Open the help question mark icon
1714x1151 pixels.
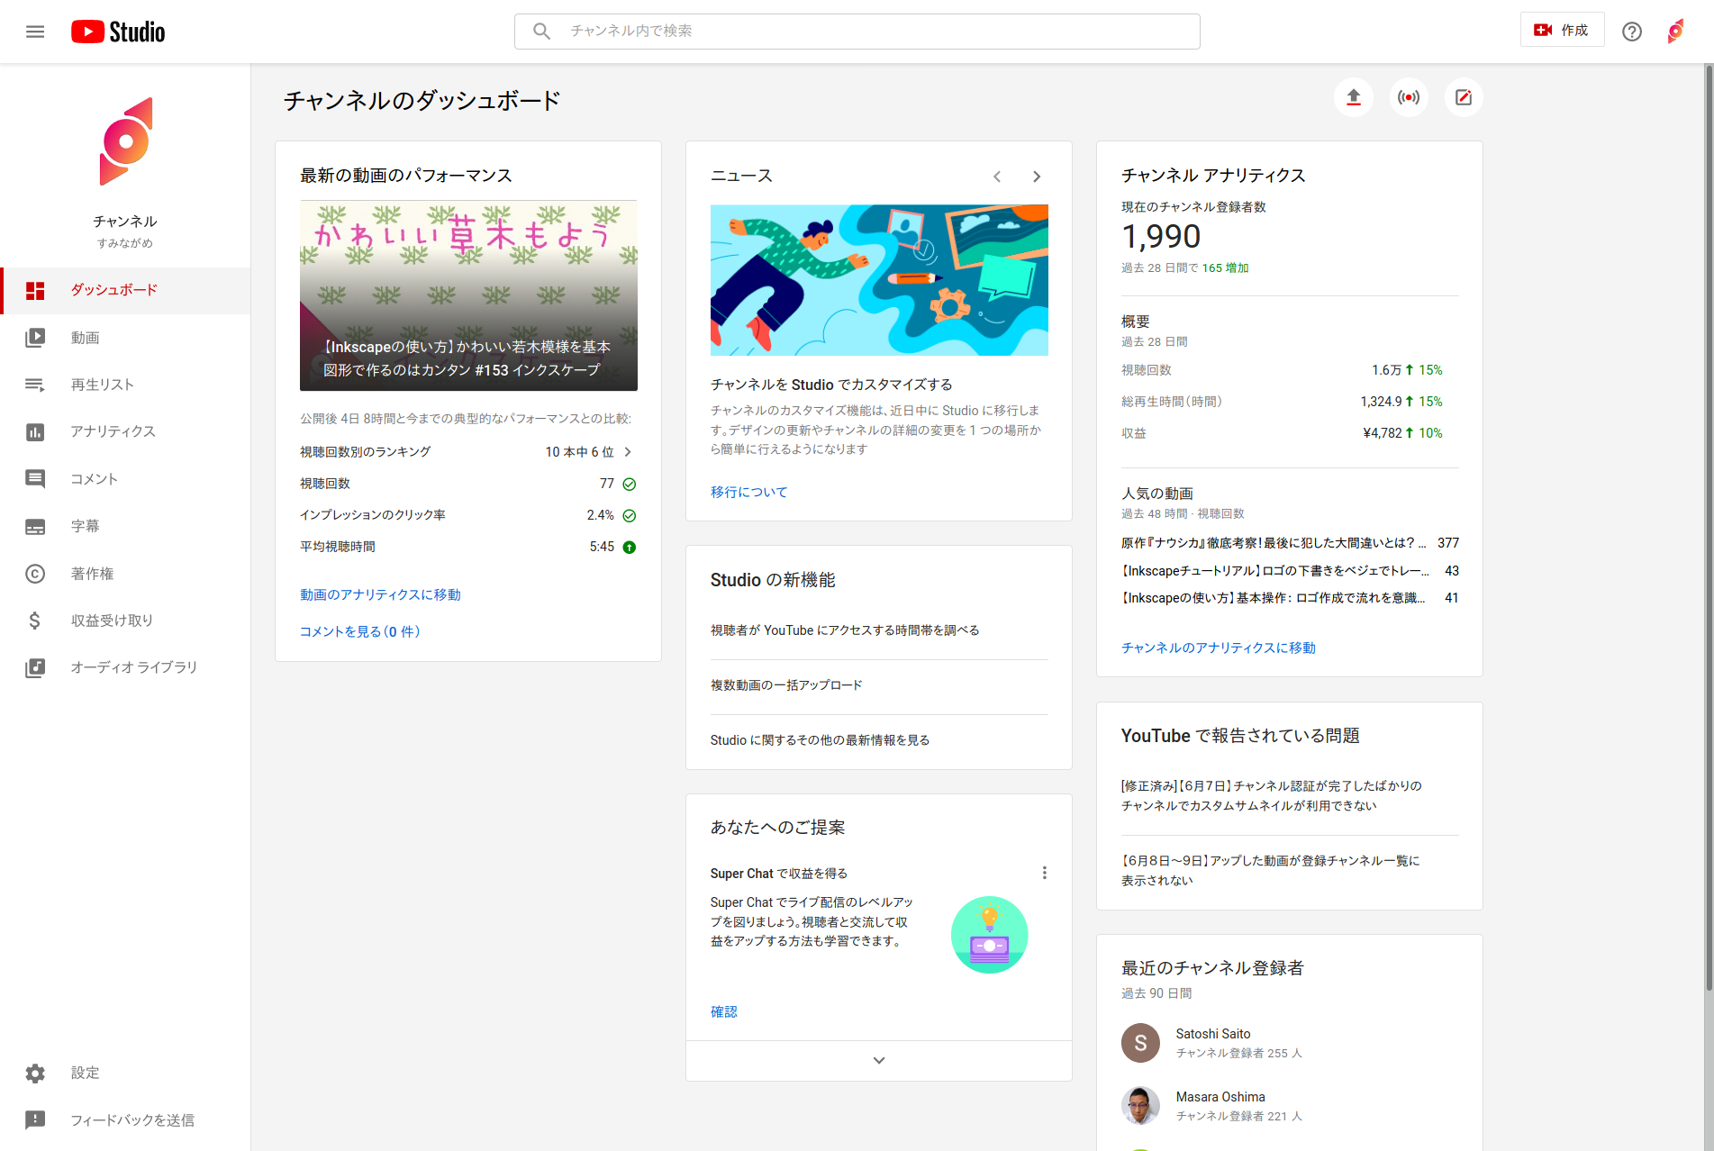pos(1631,32)
